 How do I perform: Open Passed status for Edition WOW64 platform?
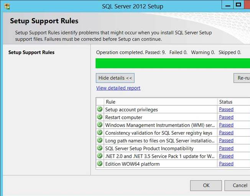pyautogui.click(x=226, y=164)
